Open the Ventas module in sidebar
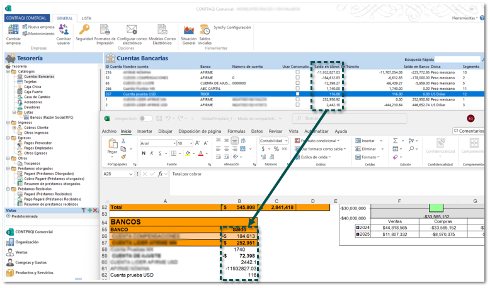This screenshot has width=490, height=288. (x=23, y=252)
